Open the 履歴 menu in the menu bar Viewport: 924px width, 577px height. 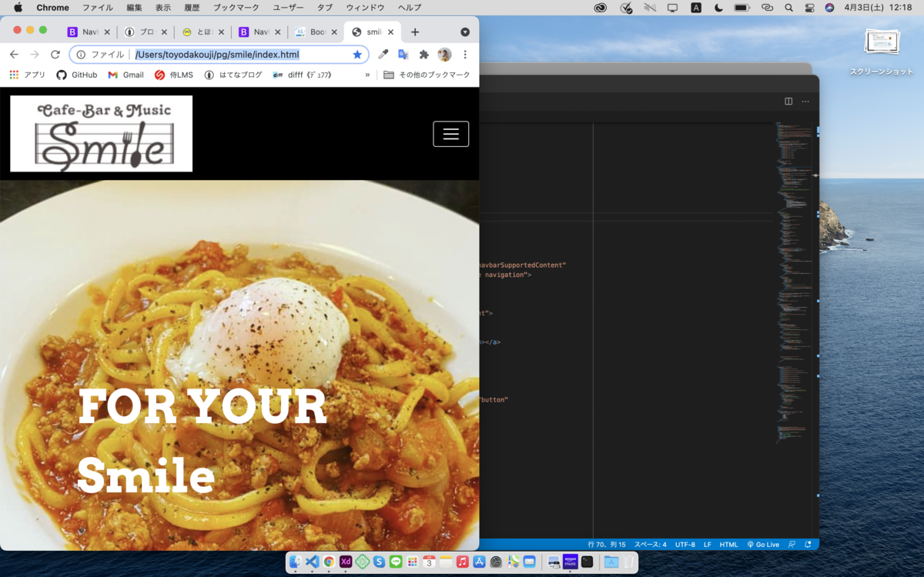click(x=192, y=8)
